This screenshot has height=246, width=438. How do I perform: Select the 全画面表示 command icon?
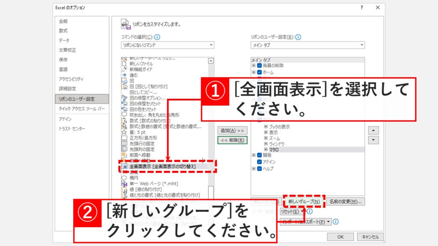[x=124, y=166]
